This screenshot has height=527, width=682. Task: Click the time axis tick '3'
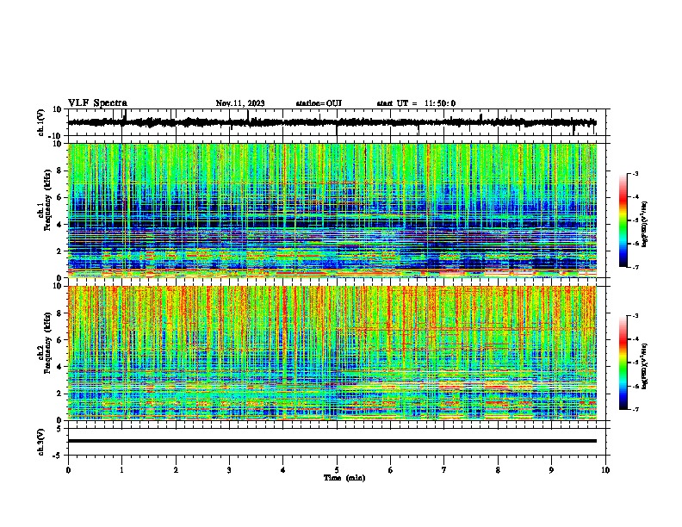click(229, 470)
